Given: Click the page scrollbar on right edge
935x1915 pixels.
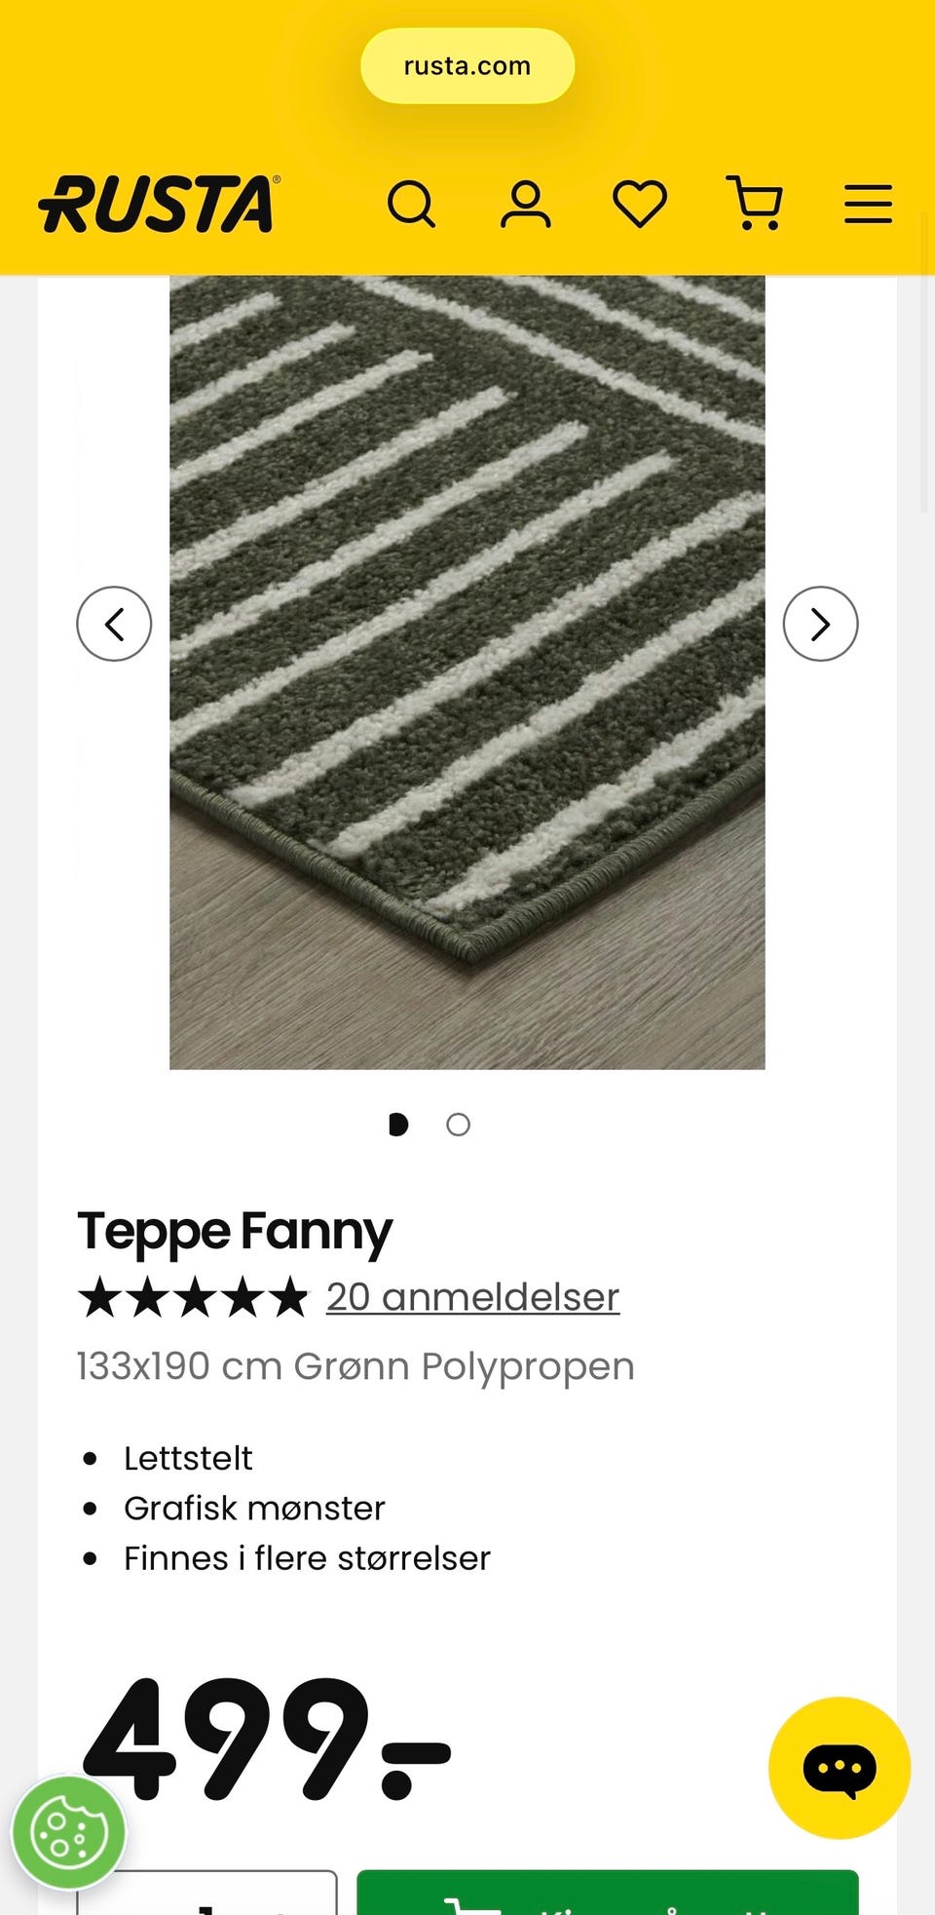Looking at the screenshot, I should [925, 395].
